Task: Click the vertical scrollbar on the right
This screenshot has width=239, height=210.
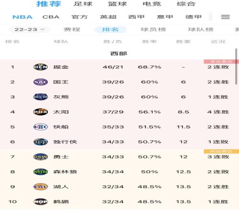Action: tap(236, 66)
